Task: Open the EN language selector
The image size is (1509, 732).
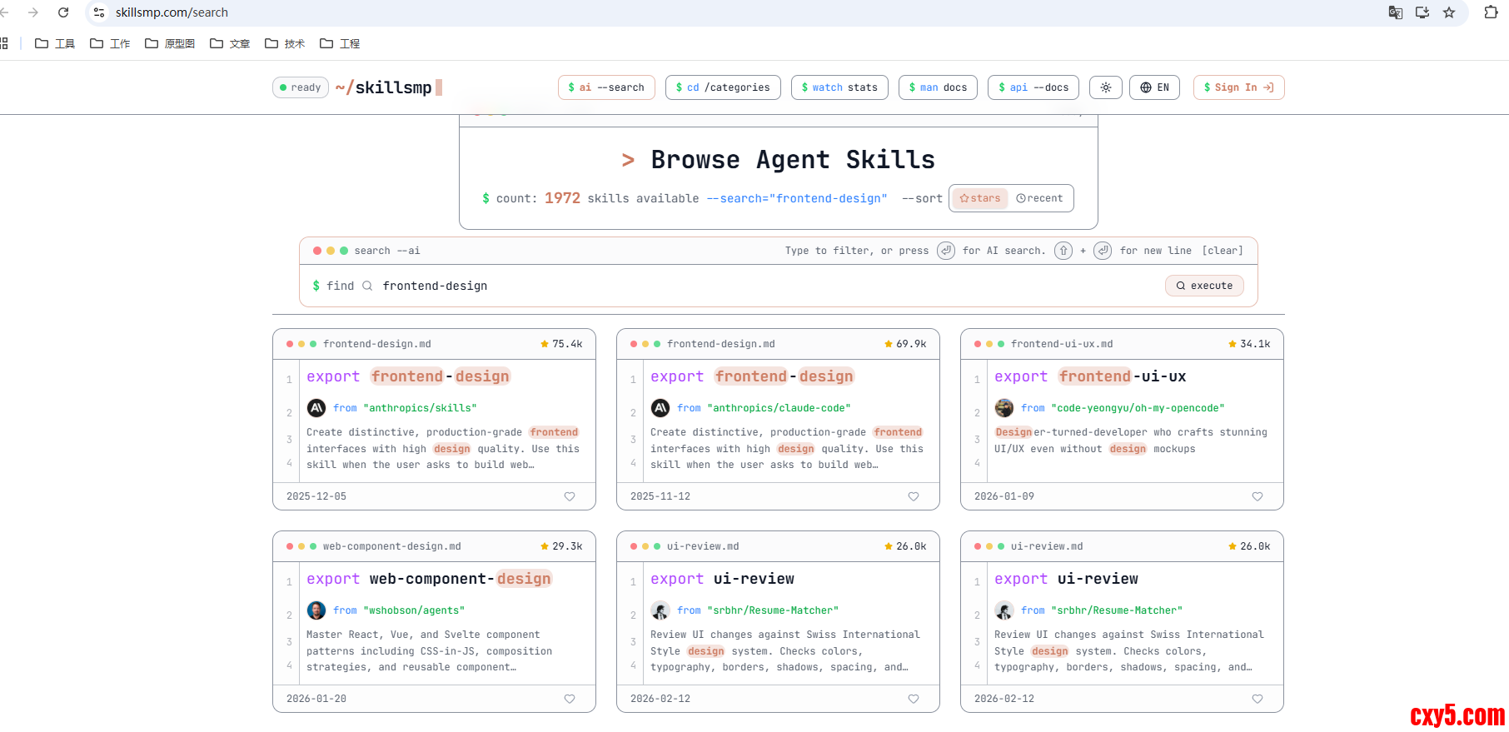Action: 1154,87
